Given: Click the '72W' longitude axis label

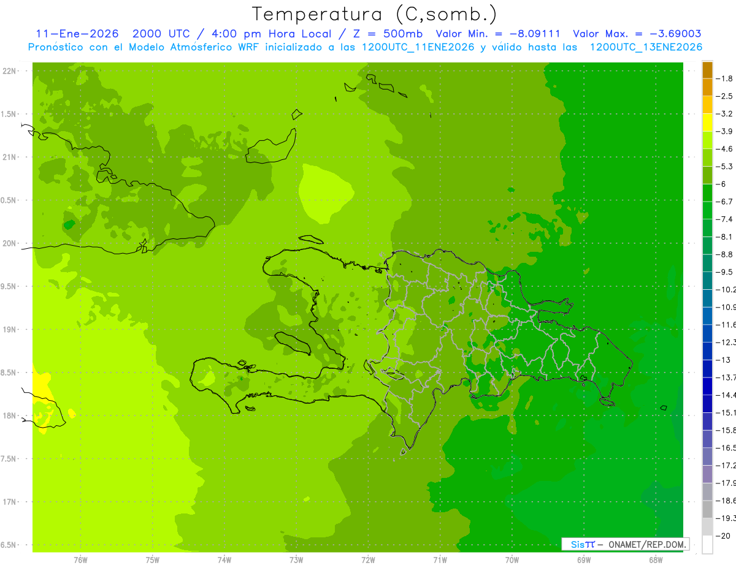Looking at the screenshot, I should coord(368,560).
